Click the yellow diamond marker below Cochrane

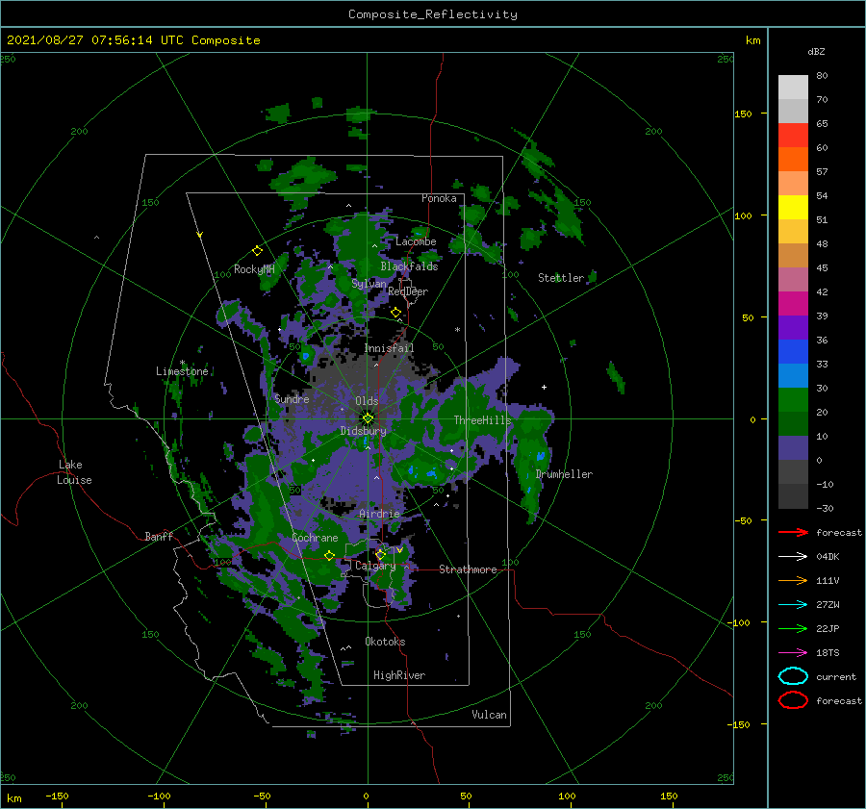(329, 556)
